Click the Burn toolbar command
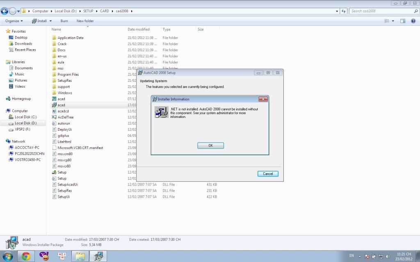 (x=64, y=21)
